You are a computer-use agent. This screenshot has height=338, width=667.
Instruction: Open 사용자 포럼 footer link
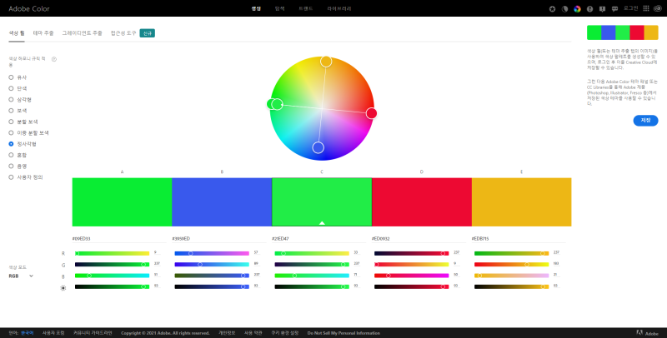(53, 333)
